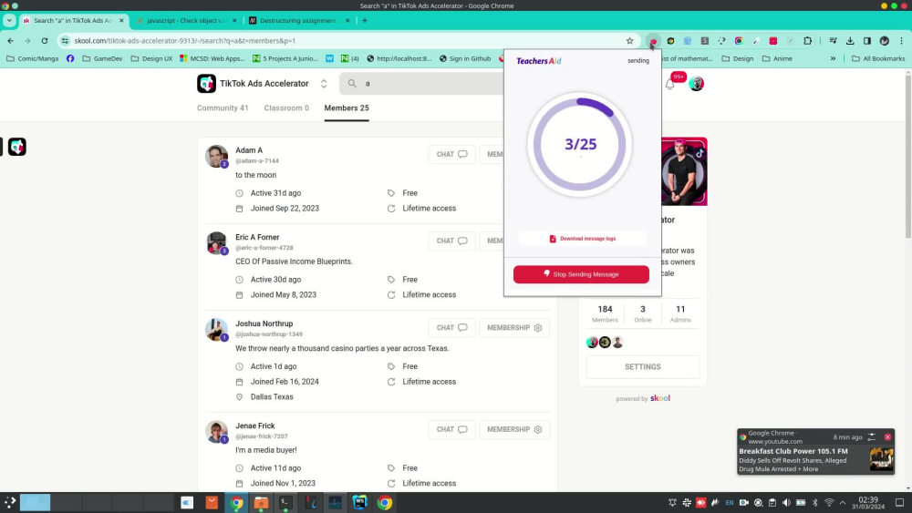Switch to the Community 41 tab
This screenshot has width=912, height=513.
[223, 108]
